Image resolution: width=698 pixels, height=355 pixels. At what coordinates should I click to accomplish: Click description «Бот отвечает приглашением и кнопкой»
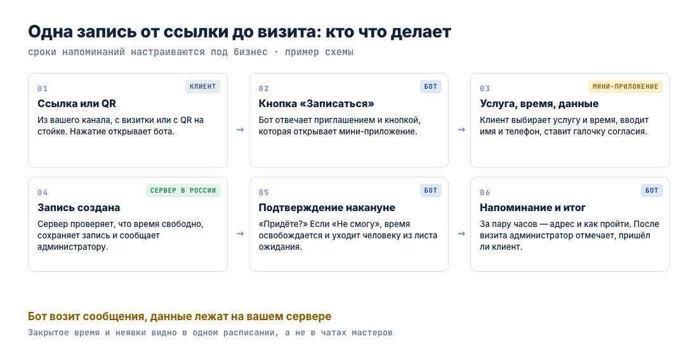point(339,126)
